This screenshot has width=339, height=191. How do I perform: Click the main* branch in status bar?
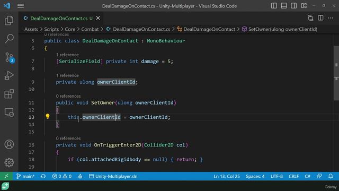click(x=25, y=176)
